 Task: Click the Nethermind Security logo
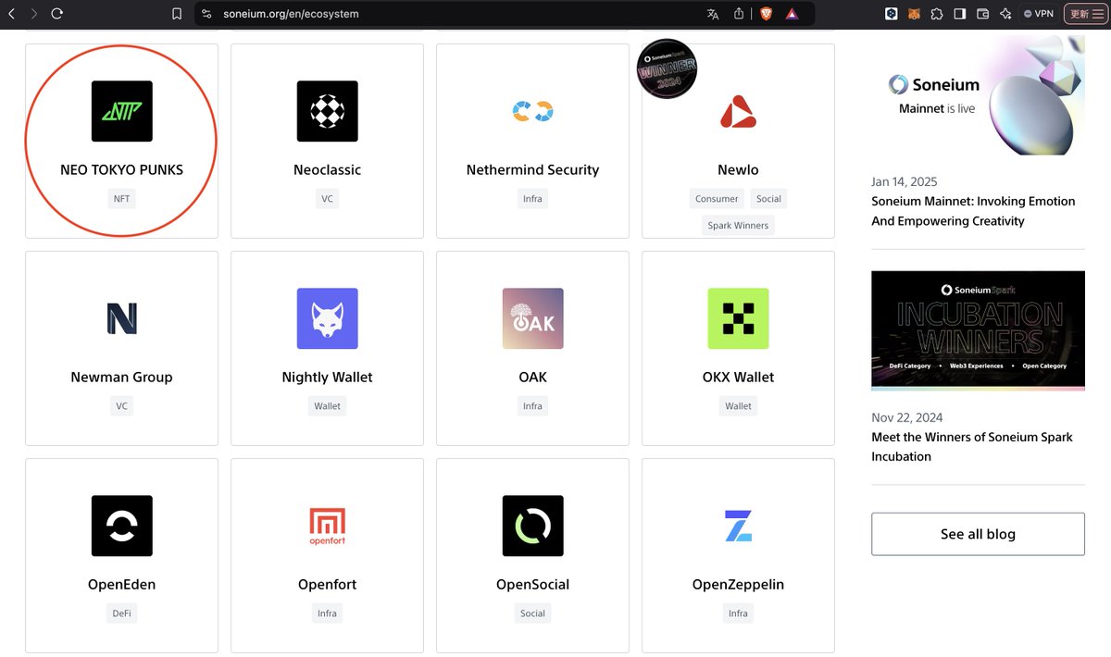click(x=533, y=111)
